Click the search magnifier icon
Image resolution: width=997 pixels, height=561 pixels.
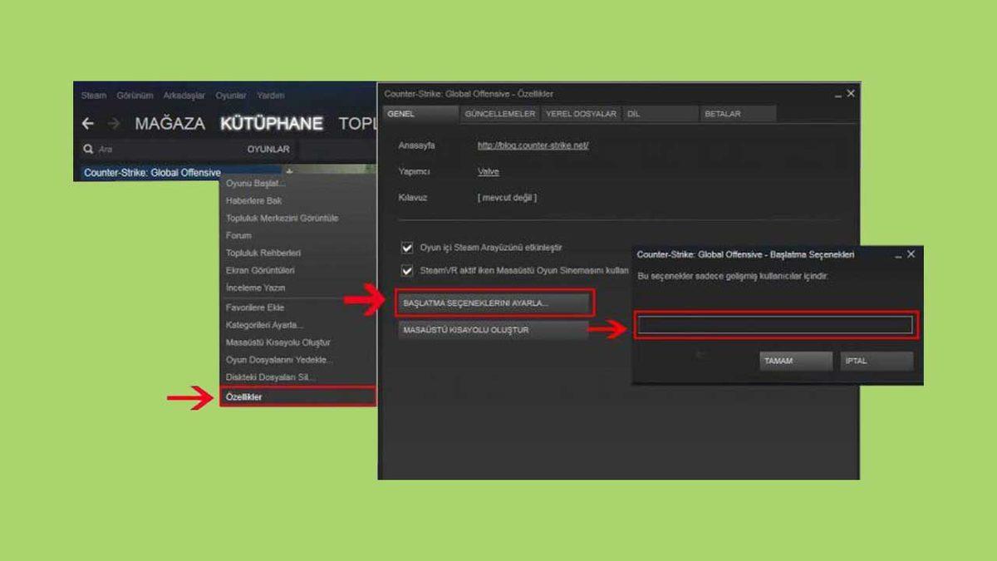point(88,150)
